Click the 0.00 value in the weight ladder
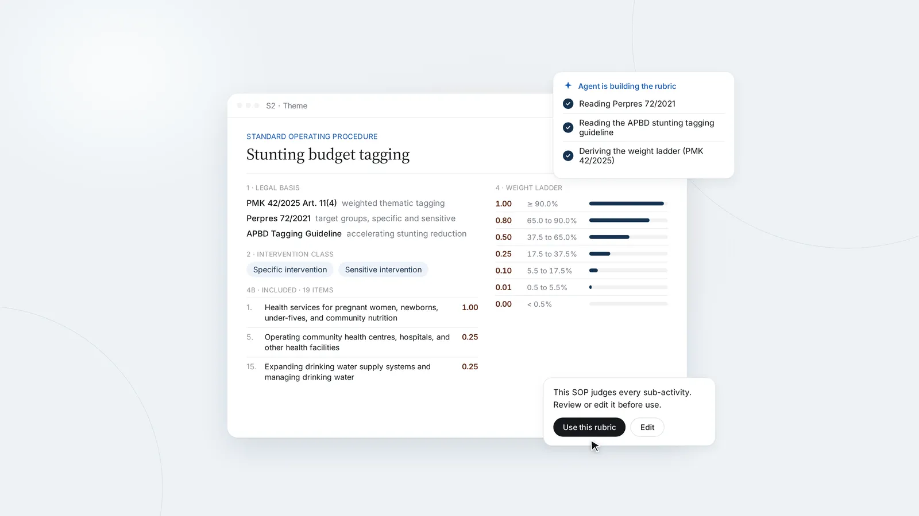The height and width of the screenshot is (516, 919). pyautogui.click(x=504, y=304)
